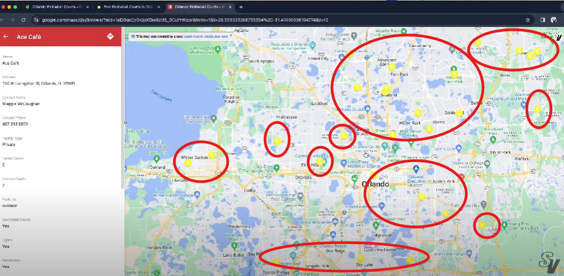Click Faith Assembly church pin
This screenshot has width=564, height=276.
(x=483, y=205)
